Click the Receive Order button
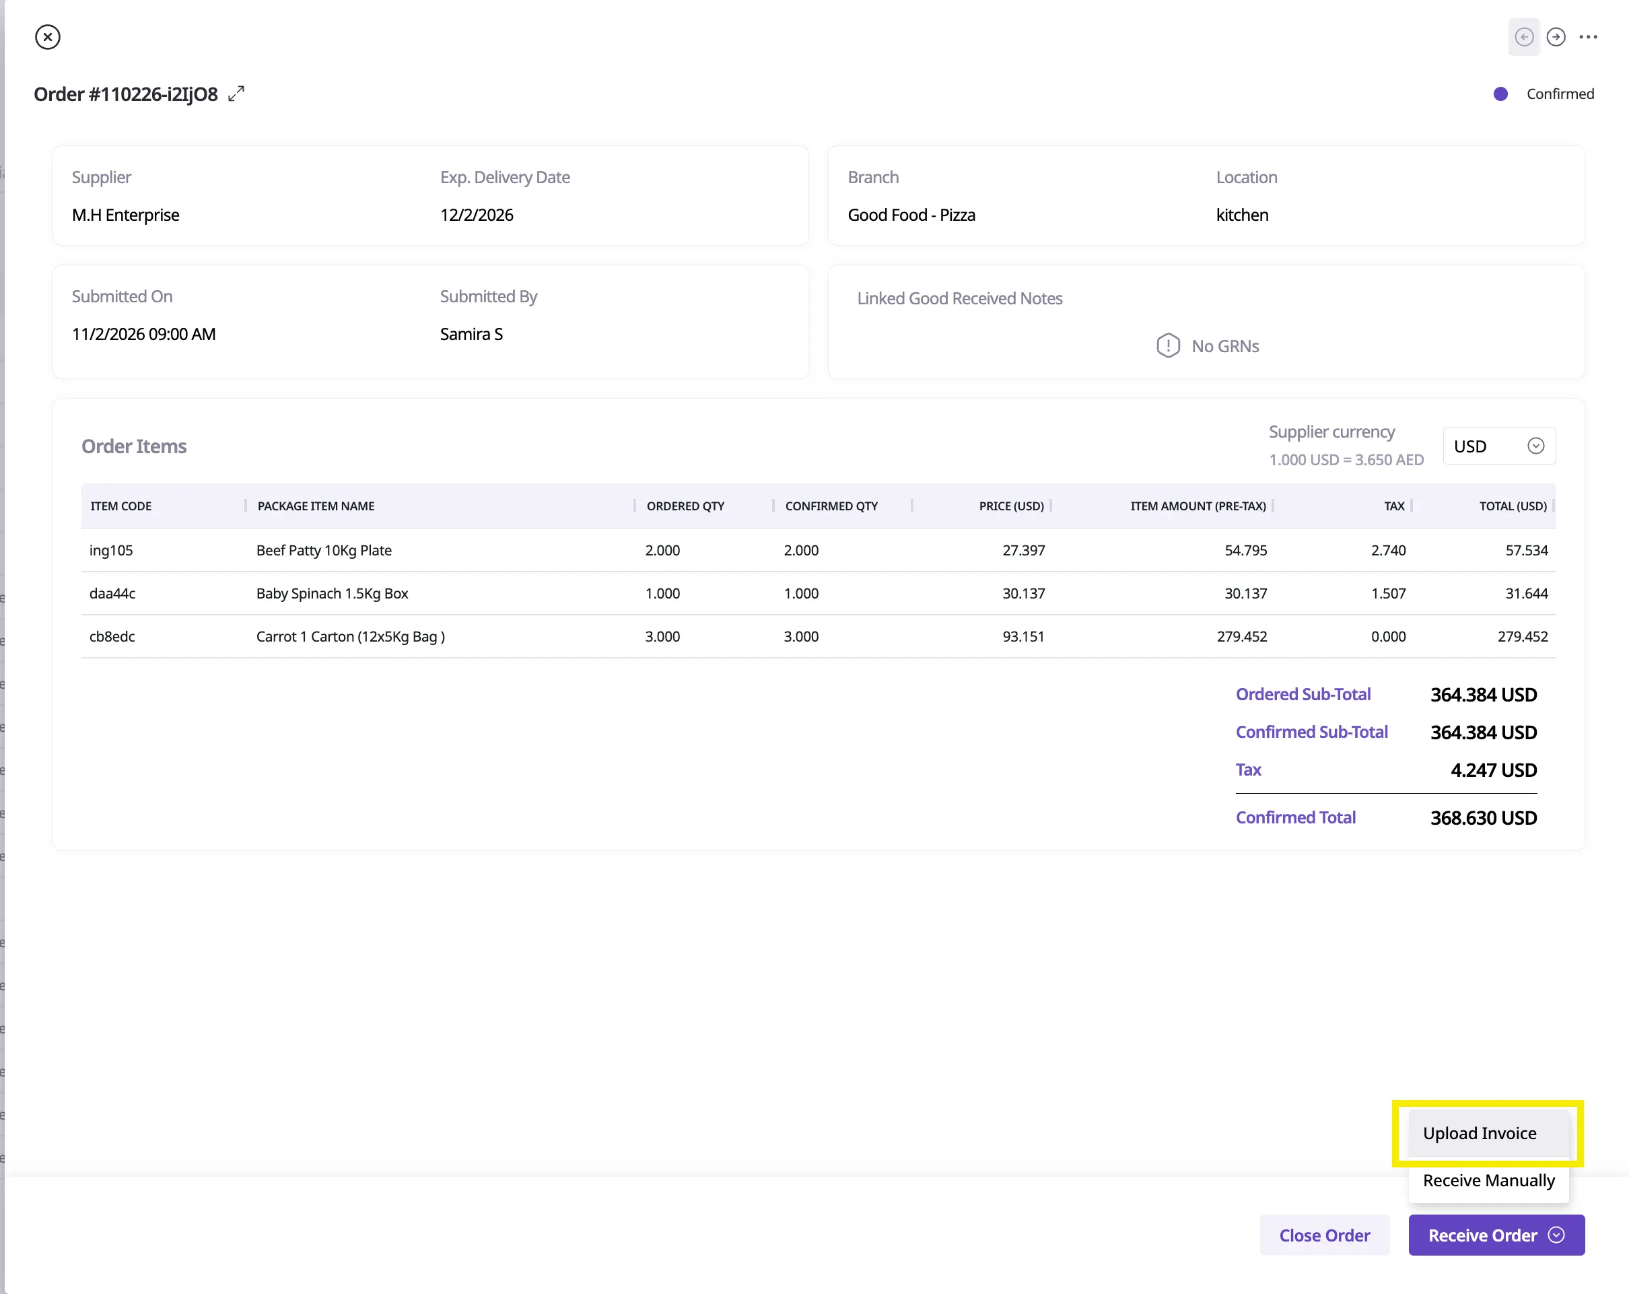This screenshot has height=1294, width=1629. (x=1482, y=1235)
